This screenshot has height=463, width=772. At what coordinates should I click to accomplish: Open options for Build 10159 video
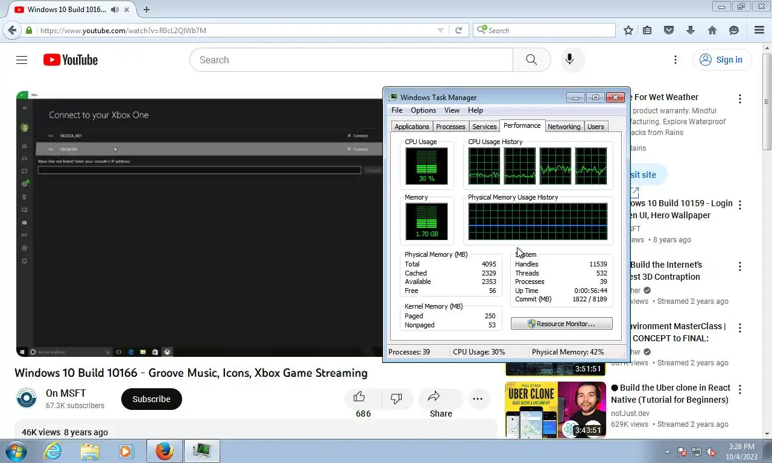pyautogui.click(x=740, y=204)
